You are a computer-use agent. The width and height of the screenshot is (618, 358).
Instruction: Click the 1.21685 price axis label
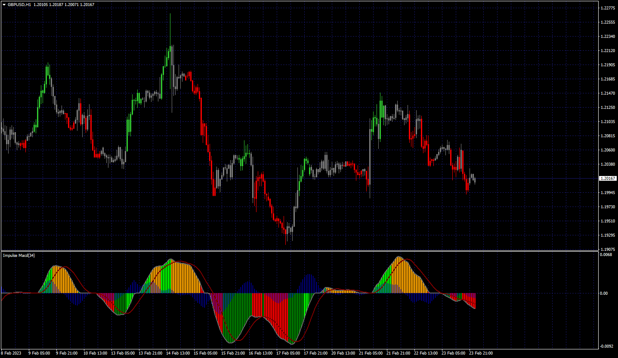tap(608, 79)
